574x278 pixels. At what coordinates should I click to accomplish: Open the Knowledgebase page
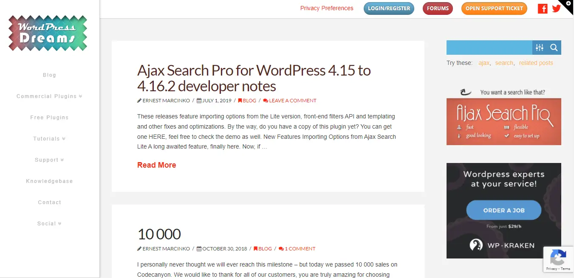[49, 181]
